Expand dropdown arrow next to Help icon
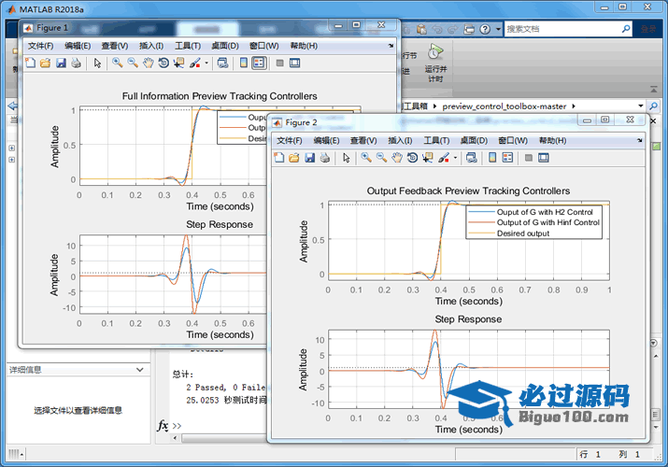 pyautogui.click(x=498, y=29)
